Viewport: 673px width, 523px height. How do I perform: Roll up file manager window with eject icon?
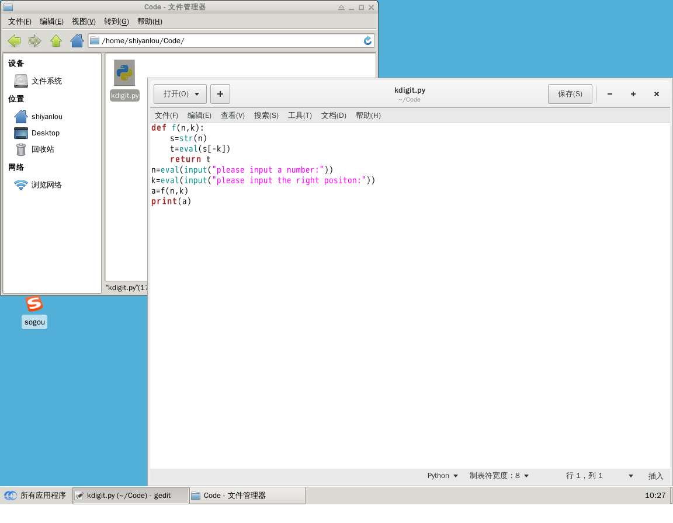341,7
